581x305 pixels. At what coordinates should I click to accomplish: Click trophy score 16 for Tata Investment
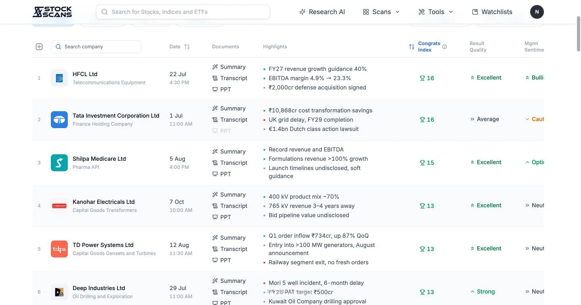click(x=427, y=120)
